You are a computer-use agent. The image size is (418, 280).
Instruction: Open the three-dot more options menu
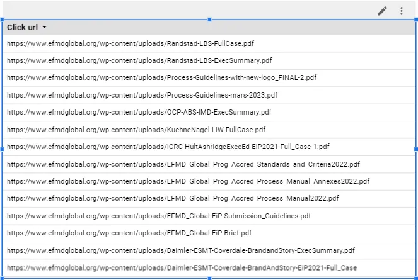coord(402,11)
